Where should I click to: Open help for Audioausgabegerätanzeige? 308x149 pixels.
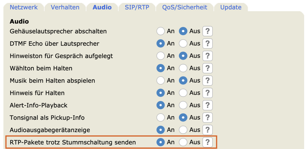point(207,130)
